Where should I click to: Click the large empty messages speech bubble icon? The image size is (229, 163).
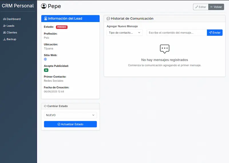coord(165,49)
